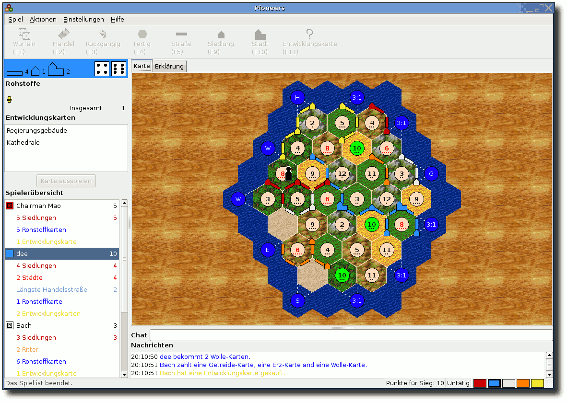Click the H harbor marker

pos(297,97)
